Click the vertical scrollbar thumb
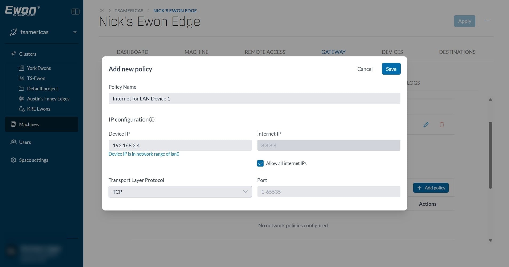This screenshot has height=267, width=509. tap(490, 155)
